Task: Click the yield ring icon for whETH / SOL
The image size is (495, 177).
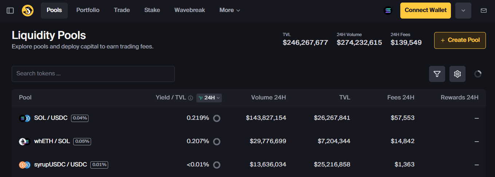Action: (217, 142)
